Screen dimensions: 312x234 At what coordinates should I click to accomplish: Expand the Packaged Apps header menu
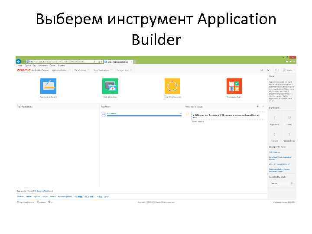tap(131, 70)
